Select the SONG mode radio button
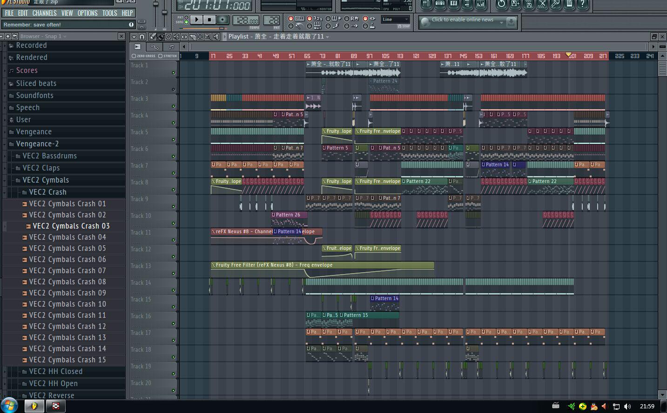The height and width of the screenshot is (413, 667). [x=187, y=22]
